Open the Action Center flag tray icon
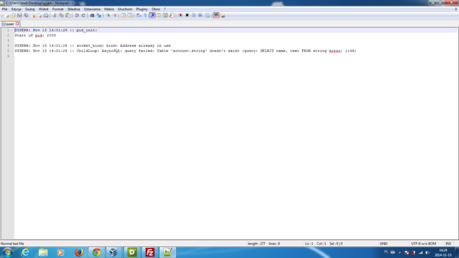459x258 pixels. coord(406,252)
